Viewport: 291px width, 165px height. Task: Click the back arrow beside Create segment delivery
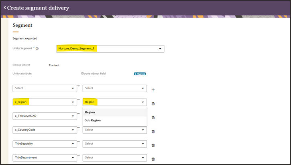[x=4, y=8]
